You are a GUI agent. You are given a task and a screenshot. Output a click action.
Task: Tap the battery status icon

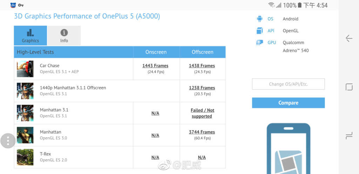[299, 5]
